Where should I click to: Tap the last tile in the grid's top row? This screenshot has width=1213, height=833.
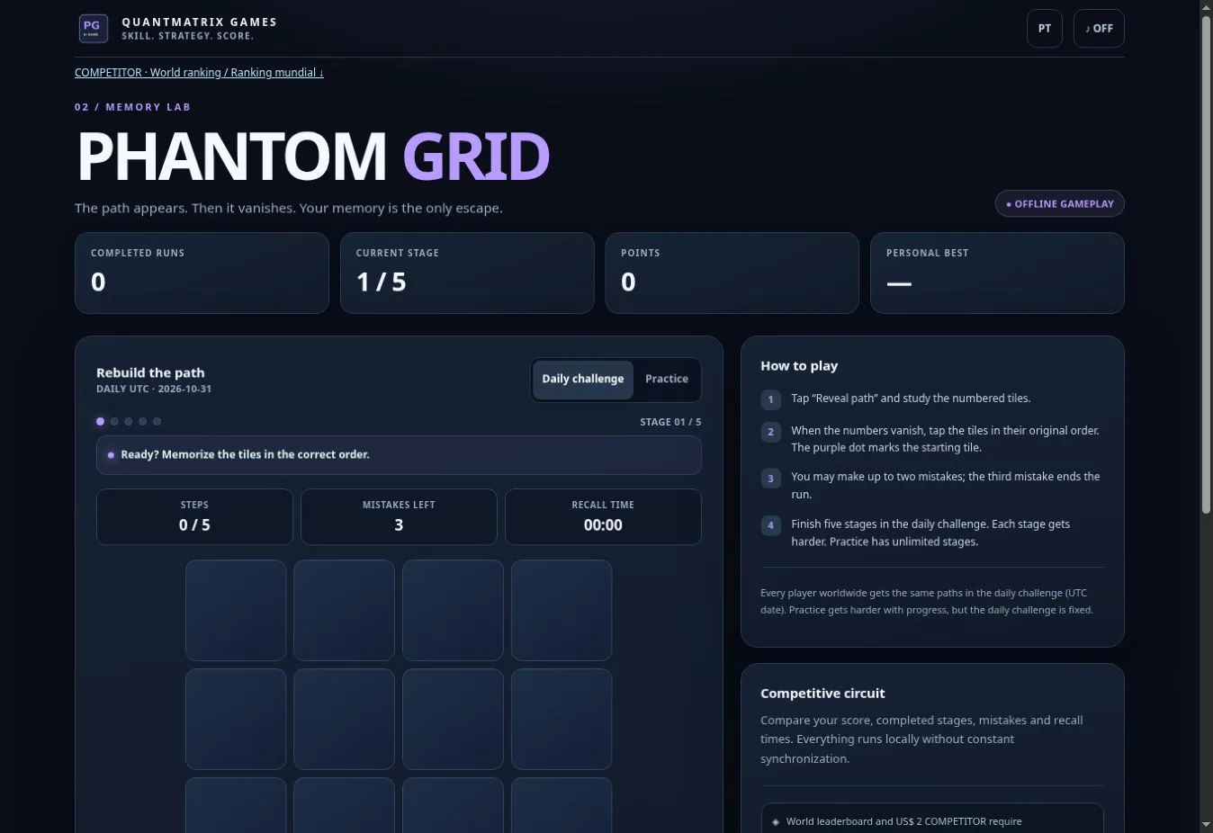562,611
